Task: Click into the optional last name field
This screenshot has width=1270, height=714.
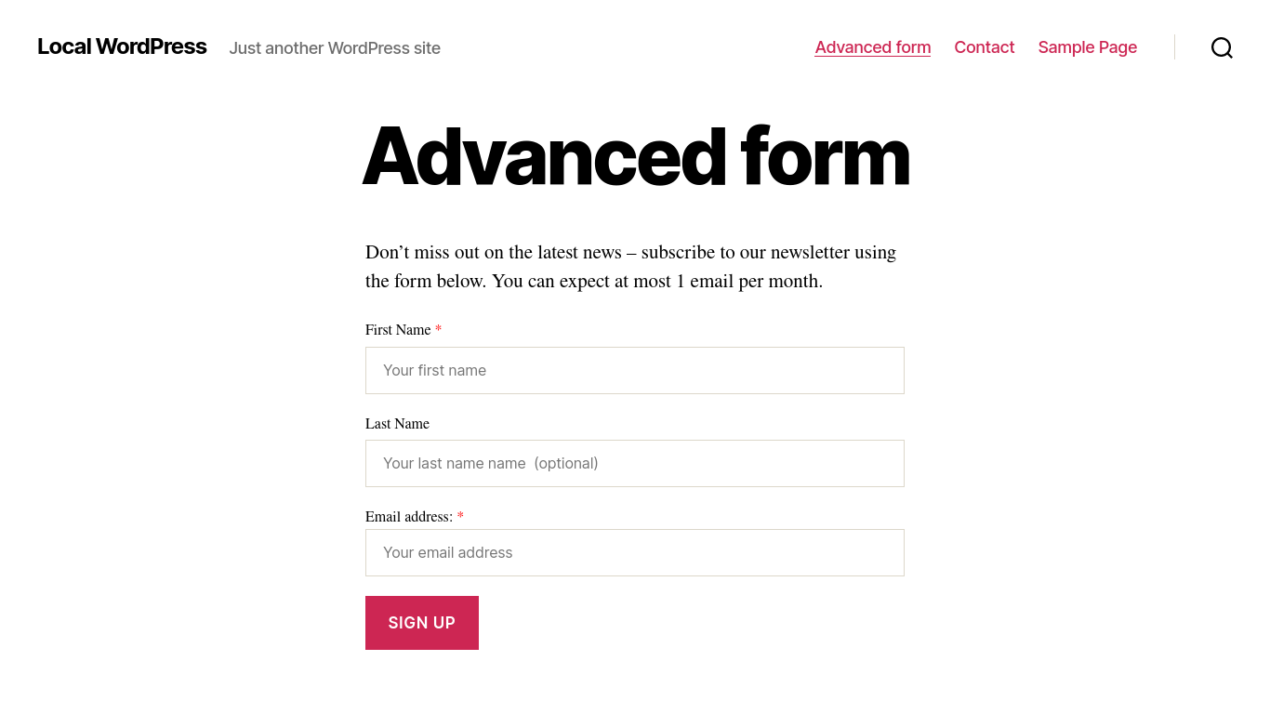Action: (634, 463)
